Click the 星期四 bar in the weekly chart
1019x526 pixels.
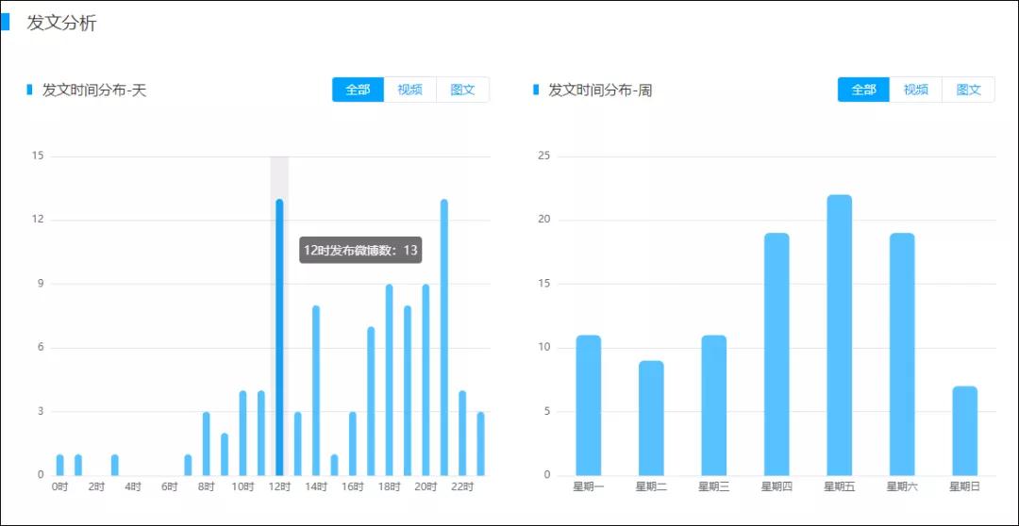click(777, 354)
